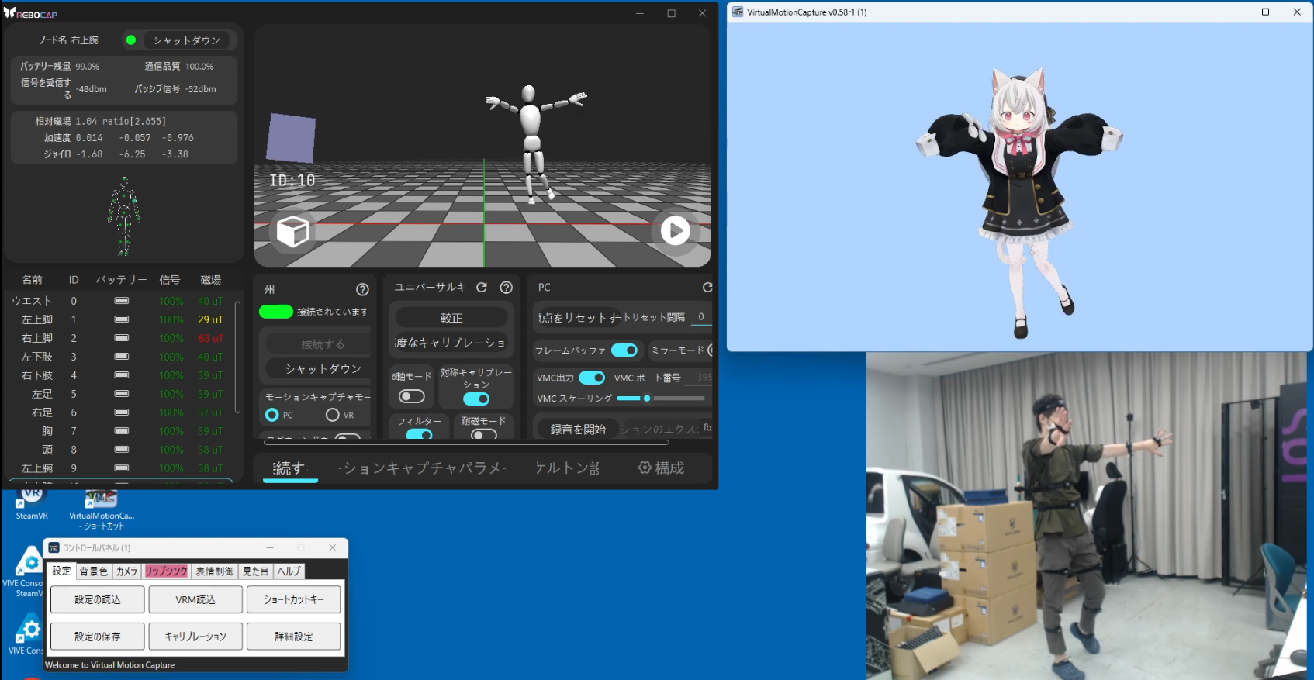Viewport: 1314px width, 680px height.
Task: Toggle the green 接続されています connection switch
Action: (276, 312)
